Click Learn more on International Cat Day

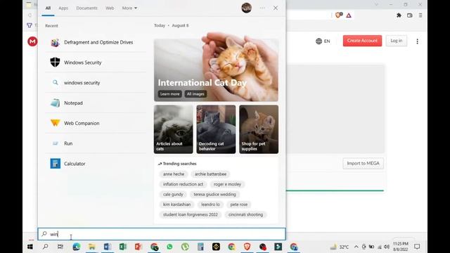(169, 93)
